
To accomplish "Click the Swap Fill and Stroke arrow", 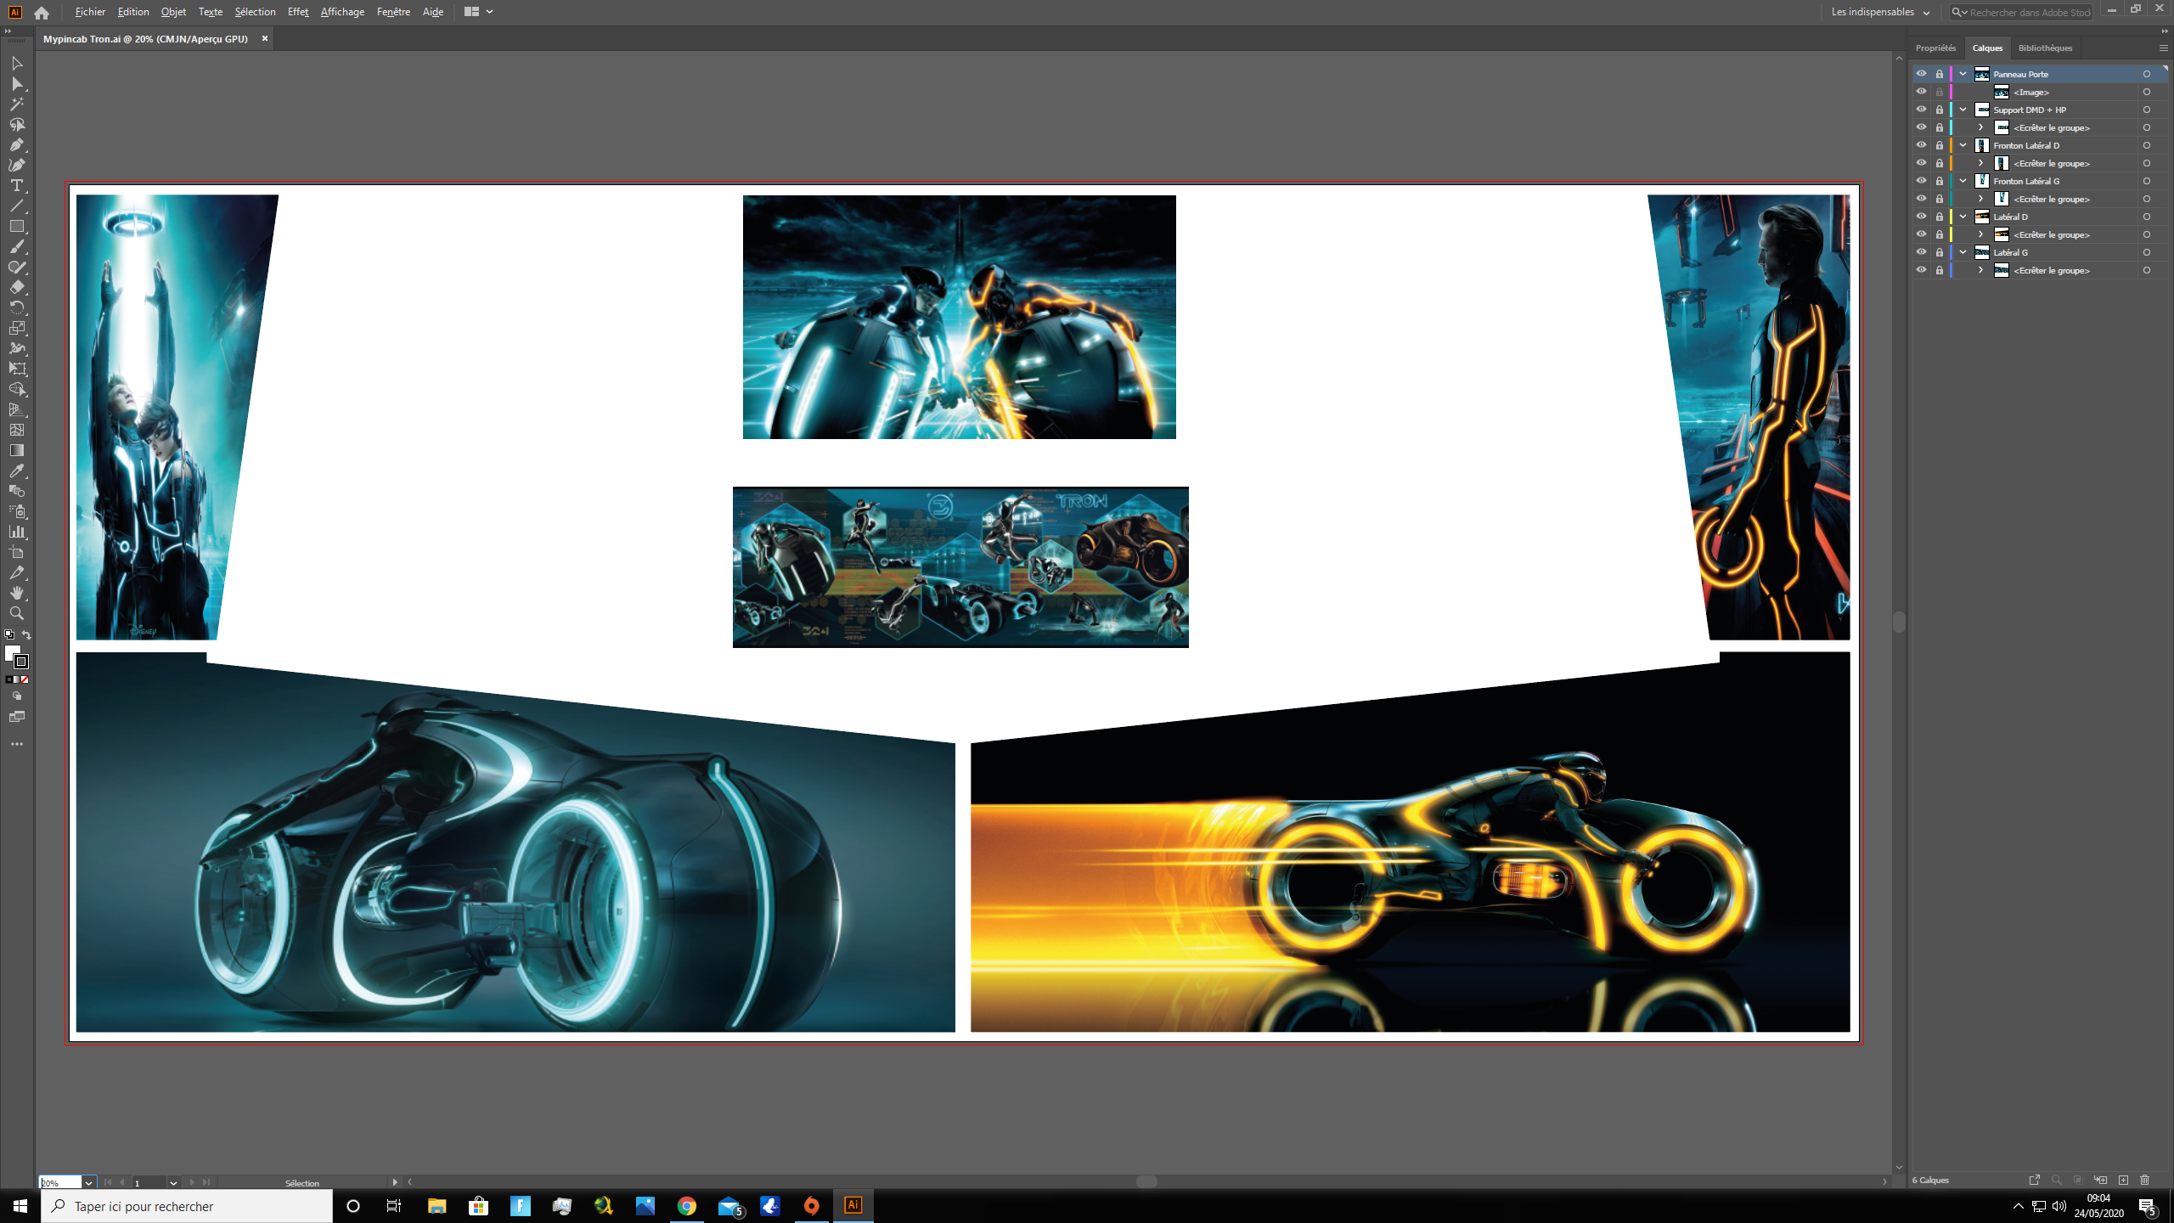I will [26, 635].
